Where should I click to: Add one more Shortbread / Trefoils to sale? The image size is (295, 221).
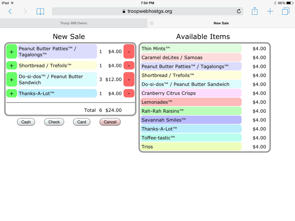coord(12,66)
